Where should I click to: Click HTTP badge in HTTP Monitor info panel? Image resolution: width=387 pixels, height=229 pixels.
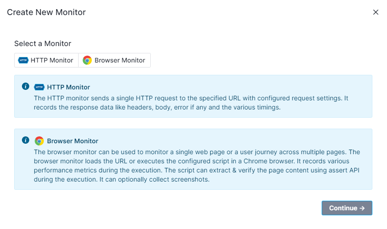pos(39,87)
